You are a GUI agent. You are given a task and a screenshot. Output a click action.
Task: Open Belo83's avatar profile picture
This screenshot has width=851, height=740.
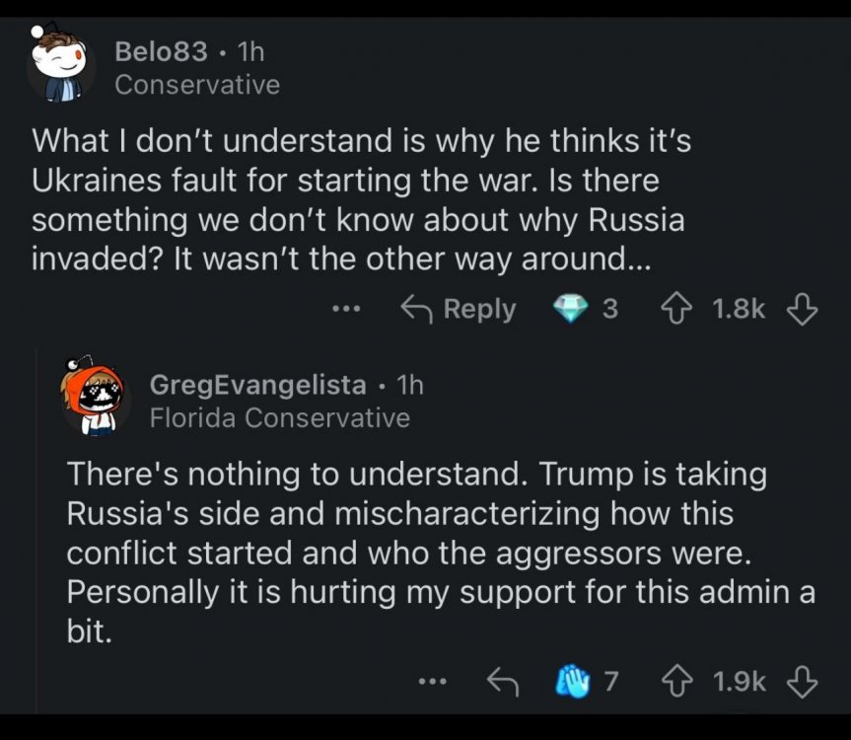[61, 67]
